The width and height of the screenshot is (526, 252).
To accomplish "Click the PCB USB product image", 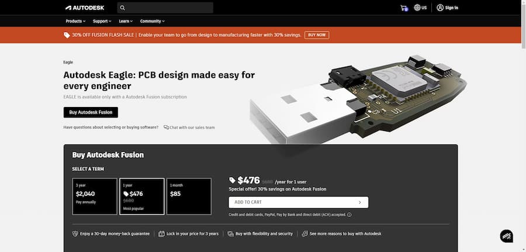I will pyautogui.click(x=358, y=101).
